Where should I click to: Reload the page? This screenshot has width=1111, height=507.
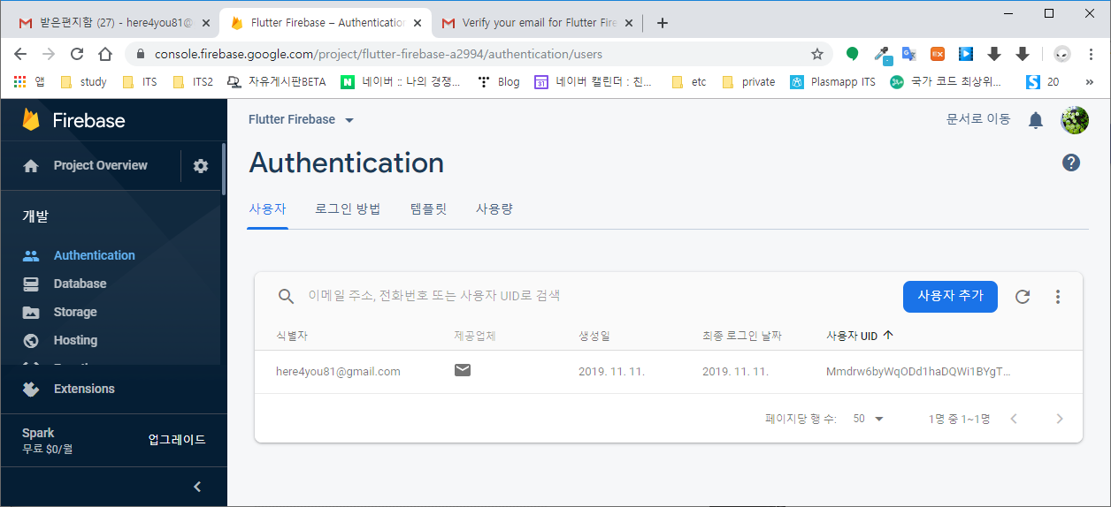(x=77, y=54)
